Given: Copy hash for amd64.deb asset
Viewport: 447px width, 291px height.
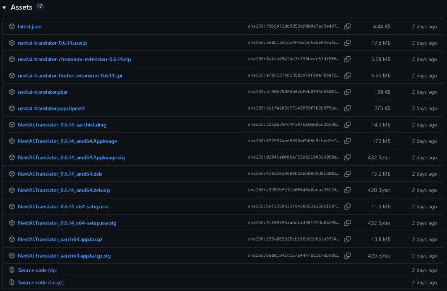Looking at the screenshot, I should 347,174.
